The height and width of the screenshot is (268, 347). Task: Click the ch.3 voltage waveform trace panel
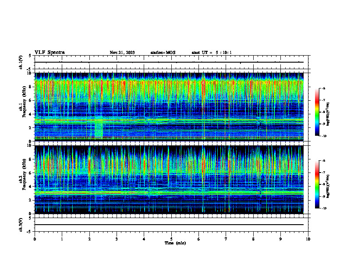[x=171, y=225]
